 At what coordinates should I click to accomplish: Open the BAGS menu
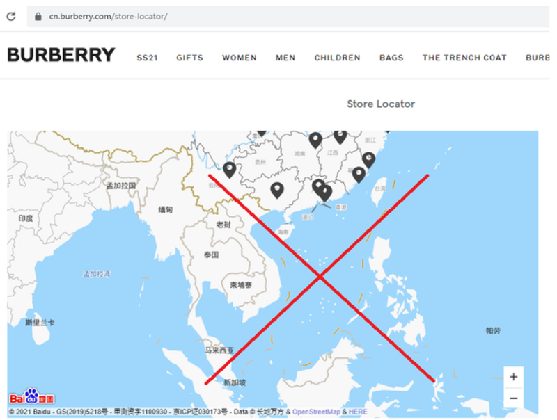[391, 58]
